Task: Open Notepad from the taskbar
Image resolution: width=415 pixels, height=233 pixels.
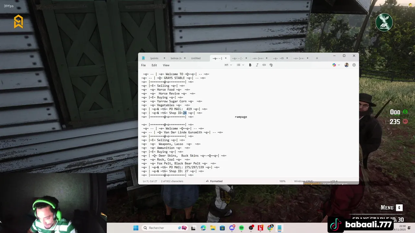Action: point(279,228)
